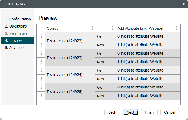Click the Bulk Update window icon

pyautogui.click(x=4, y=4)
